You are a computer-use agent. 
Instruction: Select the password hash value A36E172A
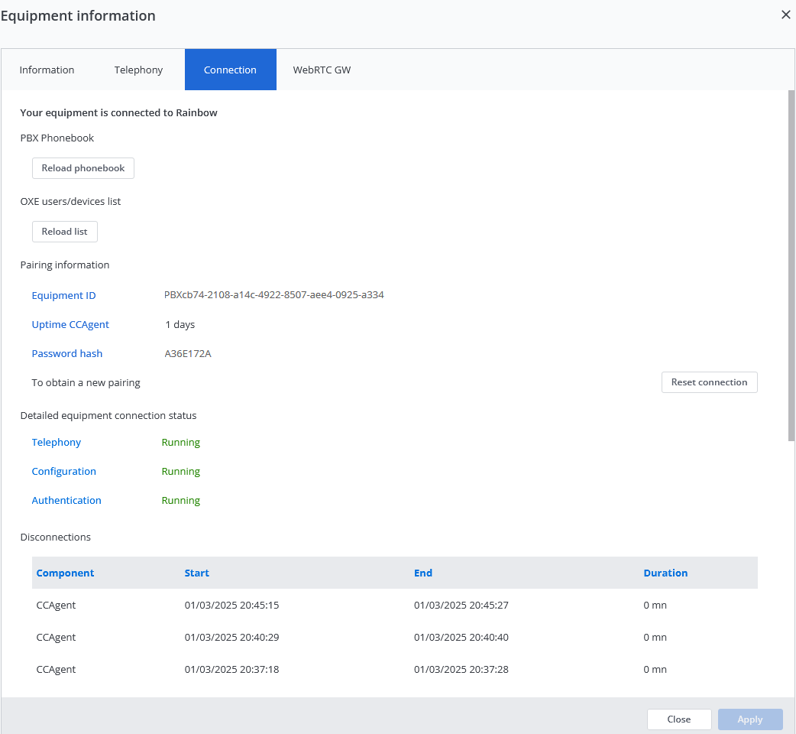[188, 353]
